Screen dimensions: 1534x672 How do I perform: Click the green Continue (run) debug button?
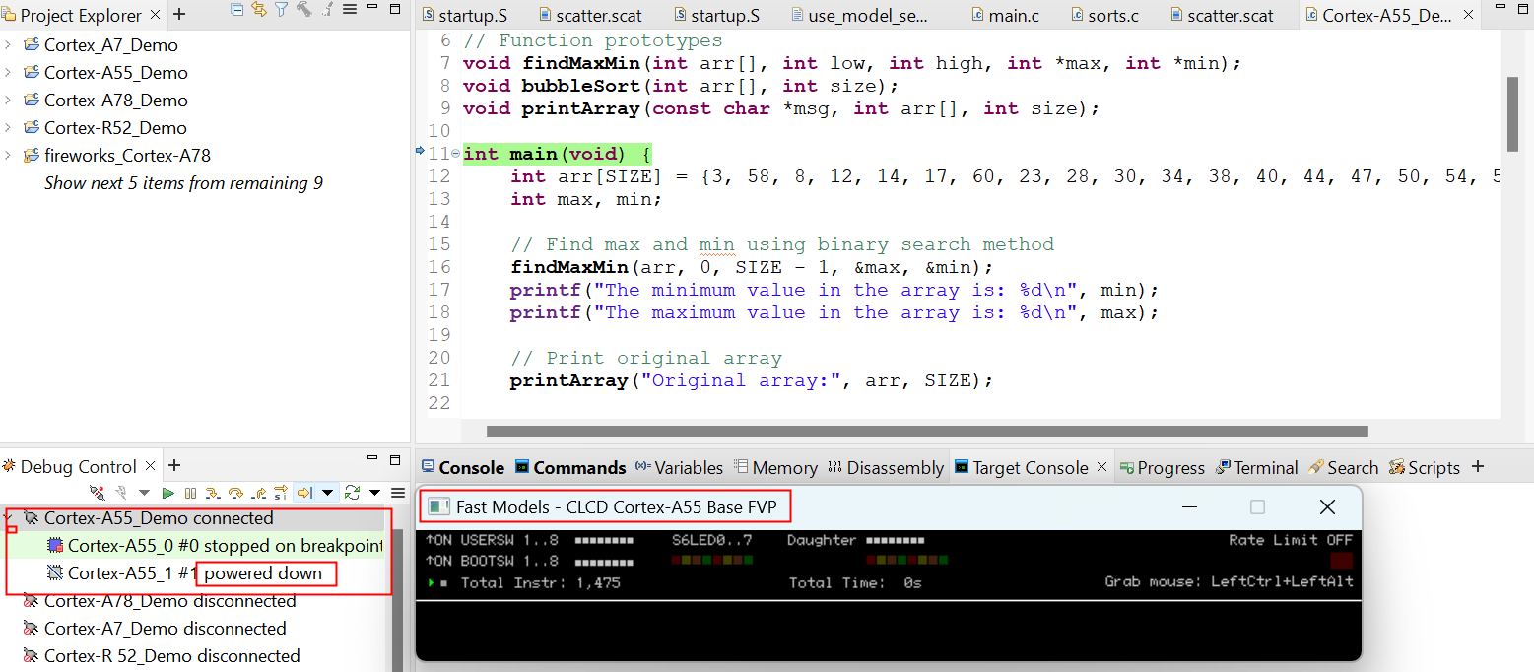click(168, 493)
